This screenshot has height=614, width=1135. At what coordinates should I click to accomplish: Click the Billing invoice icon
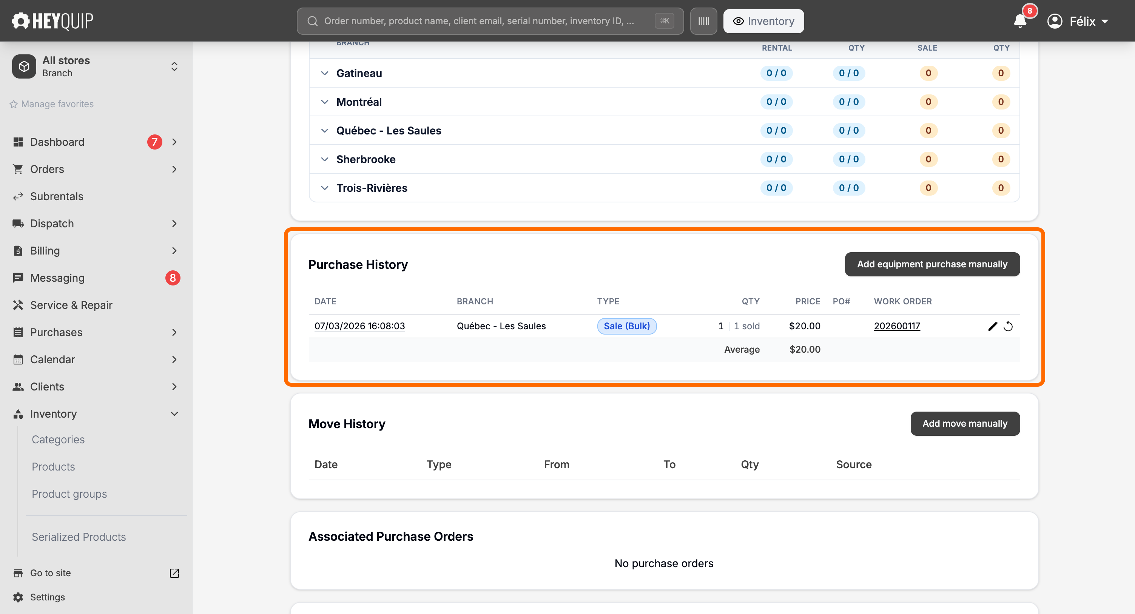coord(18,251)
